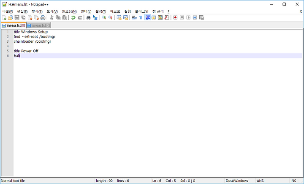304x184 pixels.
Task: Click the Save floppy disk icon
Action: [x=17, y=18]
